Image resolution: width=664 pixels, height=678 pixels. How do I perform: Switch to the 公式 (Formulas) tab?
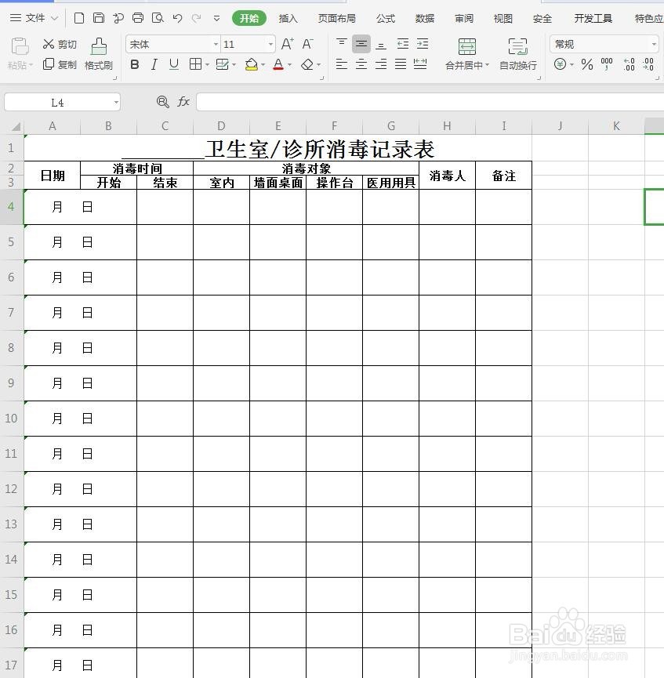point(386,18)
